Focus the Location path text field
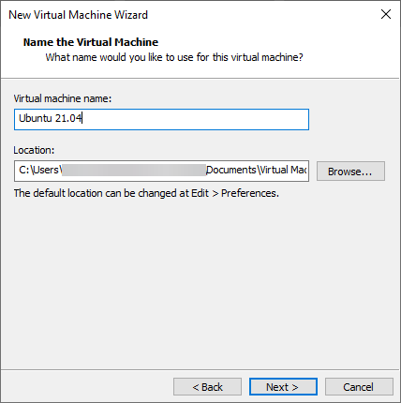Viewport: 401px width, 403px height. (161, 171)
